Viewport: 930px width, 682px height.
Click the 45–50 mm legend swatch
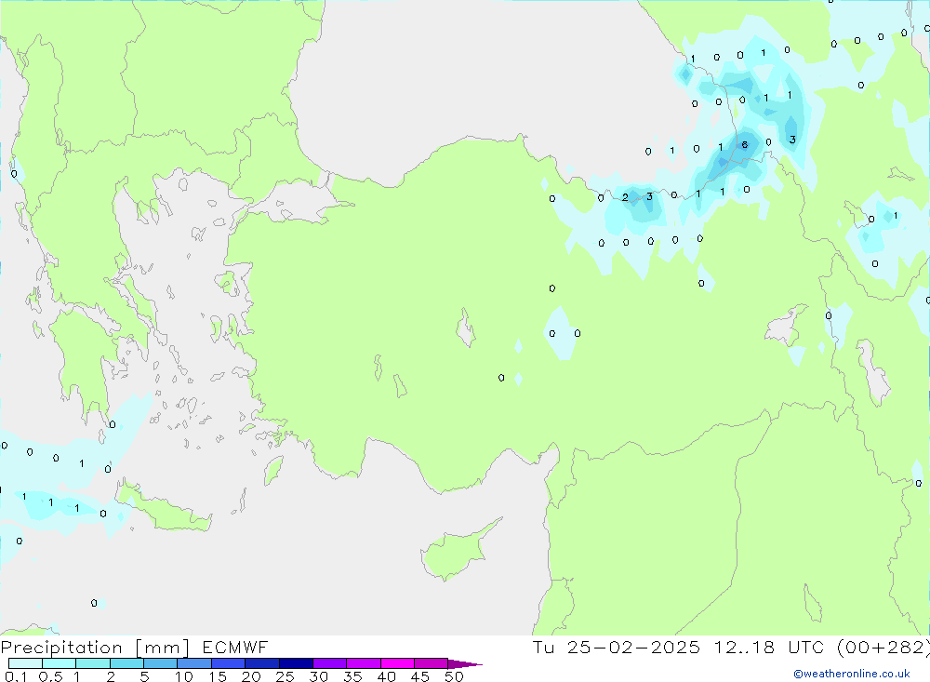click(432, 663)
